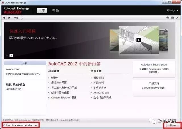Maximize the Autodesk Exchange window
Screen dimensions: 182x129
click(169, 2)
